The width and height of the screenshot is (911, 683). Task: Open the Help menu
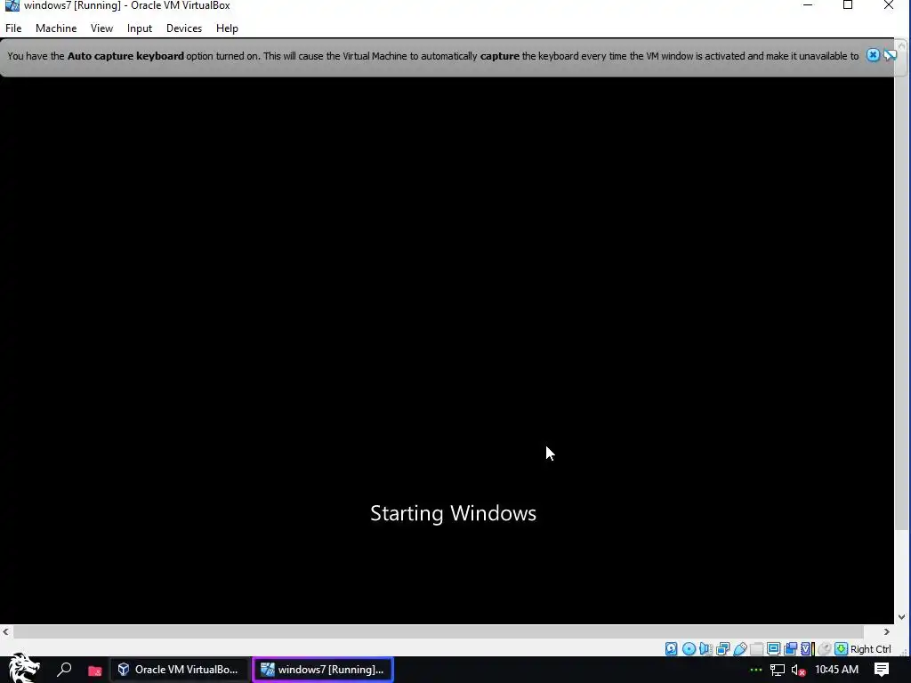pos(227,28)
